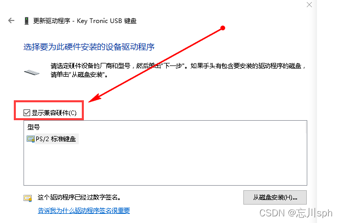340x223 pixels.
Task: Click empty area inside the model list
Action: pyautogui.click(x=165, y=165)
